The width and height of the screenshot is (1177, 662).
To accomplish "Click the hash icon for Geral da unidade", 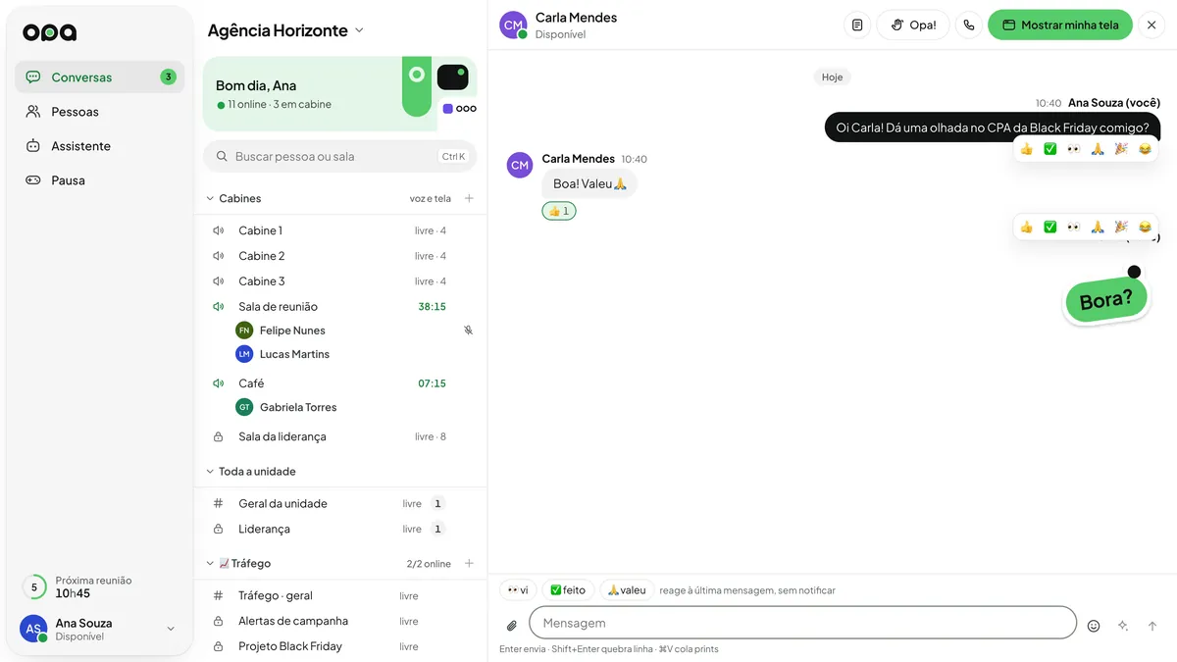I will point(219,503).
